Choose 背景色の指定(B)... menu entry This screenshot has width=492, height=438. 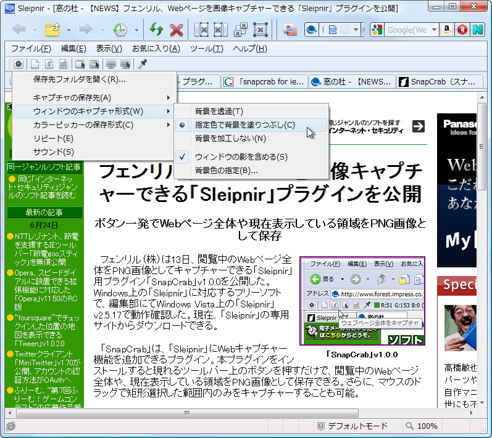[x=251, y=171]
